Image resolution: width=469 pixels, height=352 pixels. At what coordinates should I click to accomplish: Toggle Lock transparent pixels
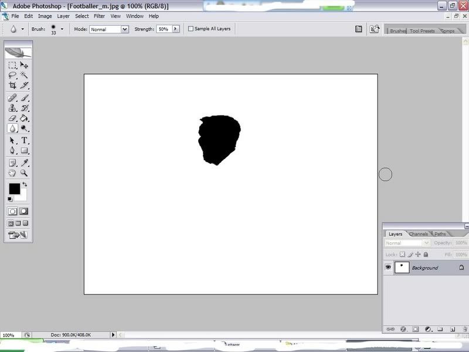tap(402, 255)
